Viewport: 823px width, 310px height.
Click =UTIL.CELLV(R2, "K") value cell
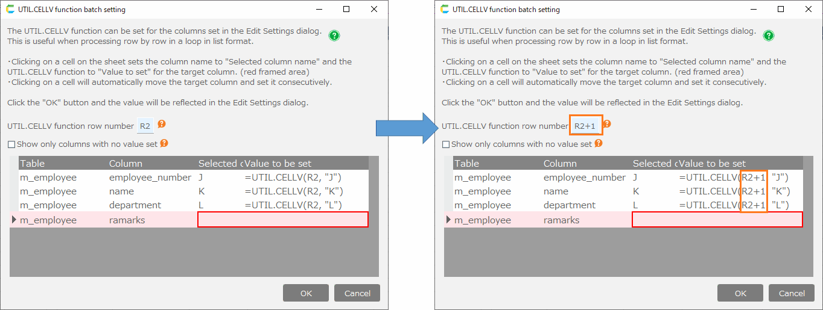click(x=305, y=191)
